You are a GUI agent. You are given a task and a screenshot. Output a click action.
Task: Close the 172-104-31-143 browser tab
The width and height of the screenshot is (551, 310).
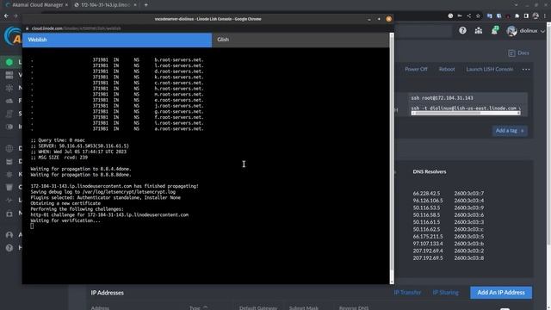click(x=135, y=5)
